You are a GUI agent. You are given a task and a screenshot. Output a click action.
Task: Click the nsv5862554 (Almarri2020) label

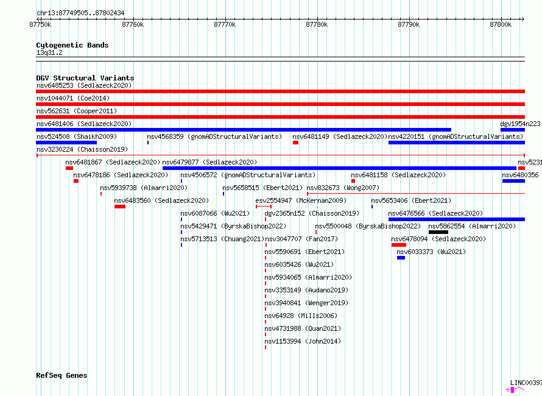point(472,226)
